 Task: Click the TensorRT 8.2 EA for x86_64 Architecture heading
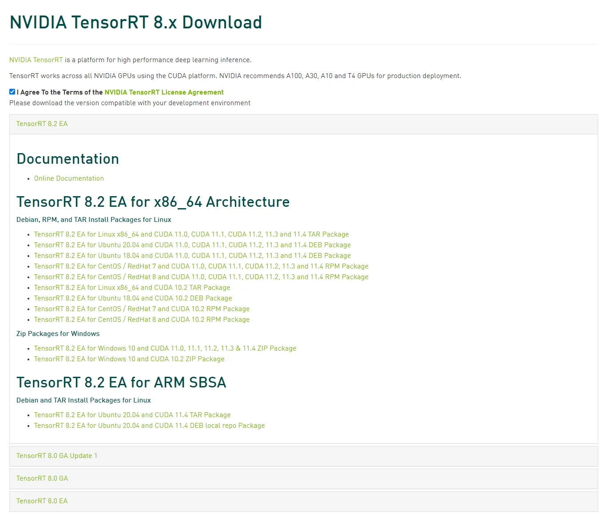(153, 202)
